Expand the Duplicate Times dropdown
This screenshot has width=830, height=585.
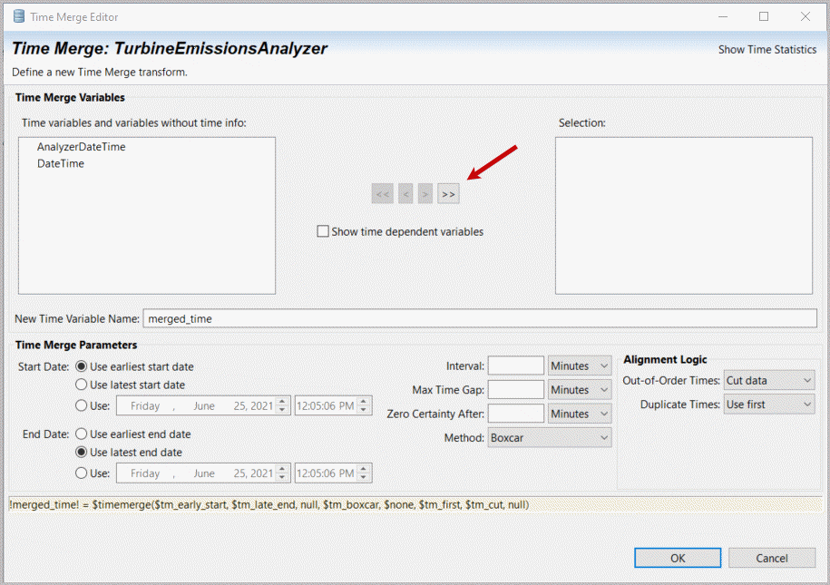(768, 405)
